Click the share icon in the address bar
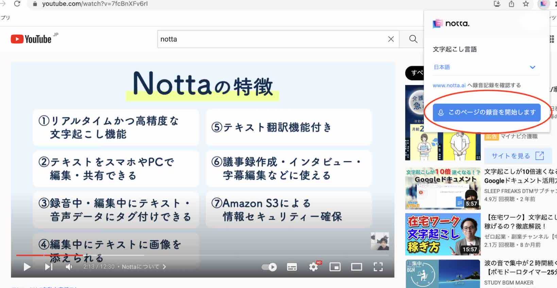557x288 pixels. pyautogui.click(x=511, y=4)
